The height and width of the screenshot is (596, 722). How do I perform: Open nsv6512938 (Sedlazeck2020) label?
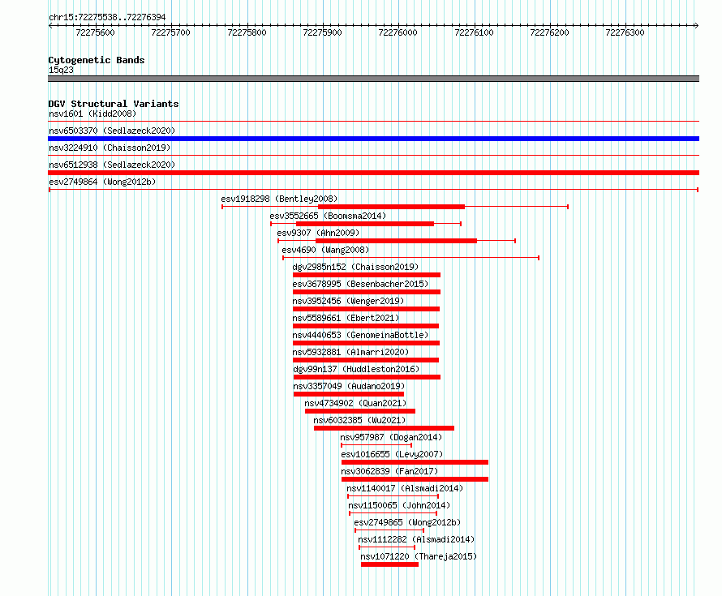tap(112, 165)
